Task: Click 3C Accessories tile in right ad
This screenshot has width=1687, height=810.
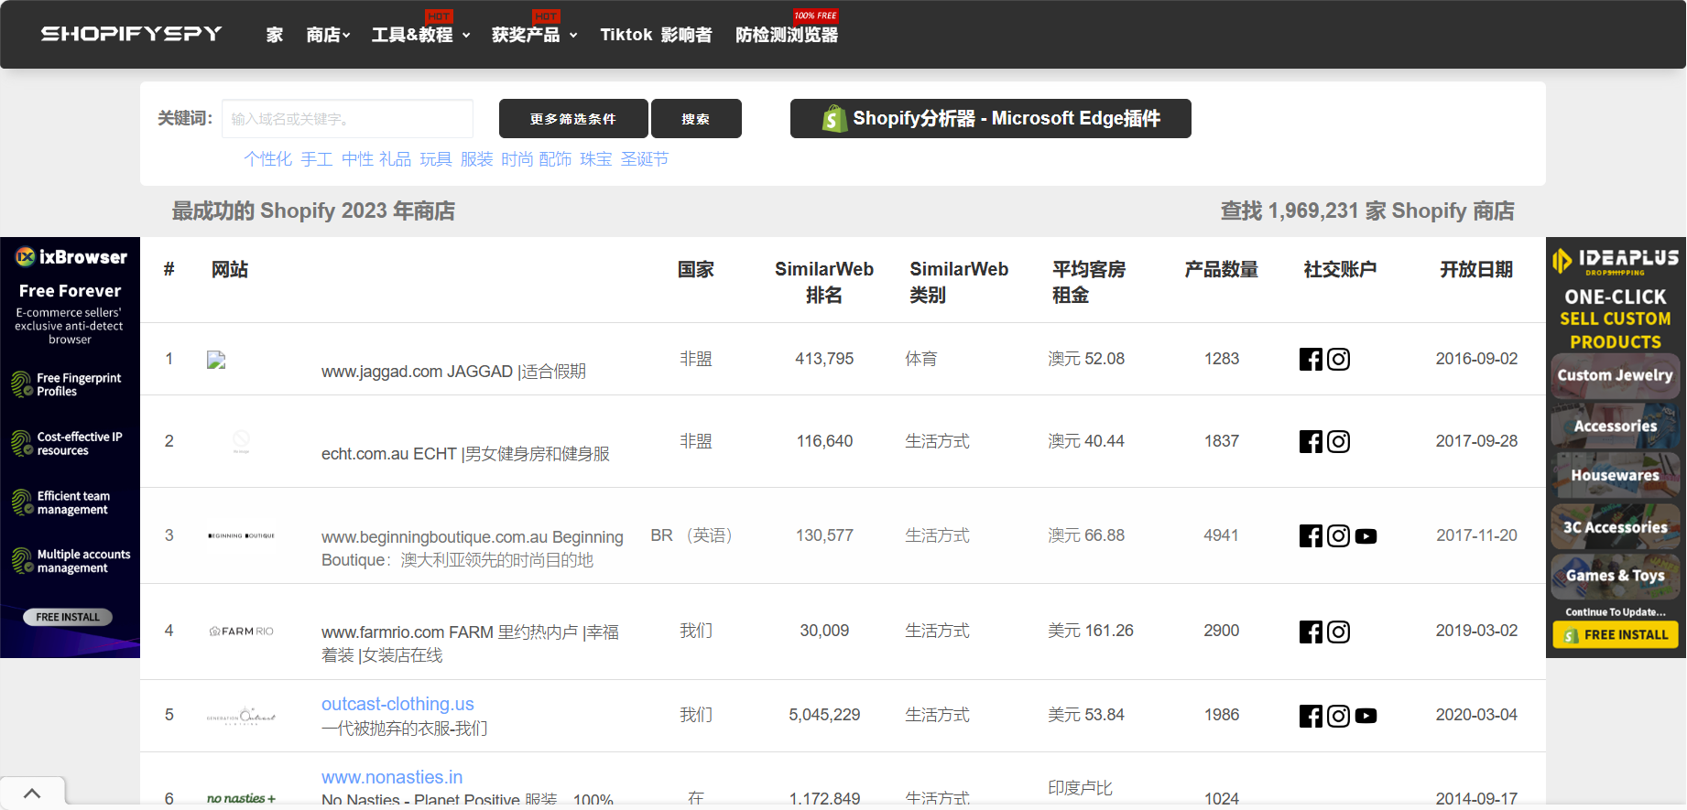Action: pyautogui.click(x=1616, y=526)
